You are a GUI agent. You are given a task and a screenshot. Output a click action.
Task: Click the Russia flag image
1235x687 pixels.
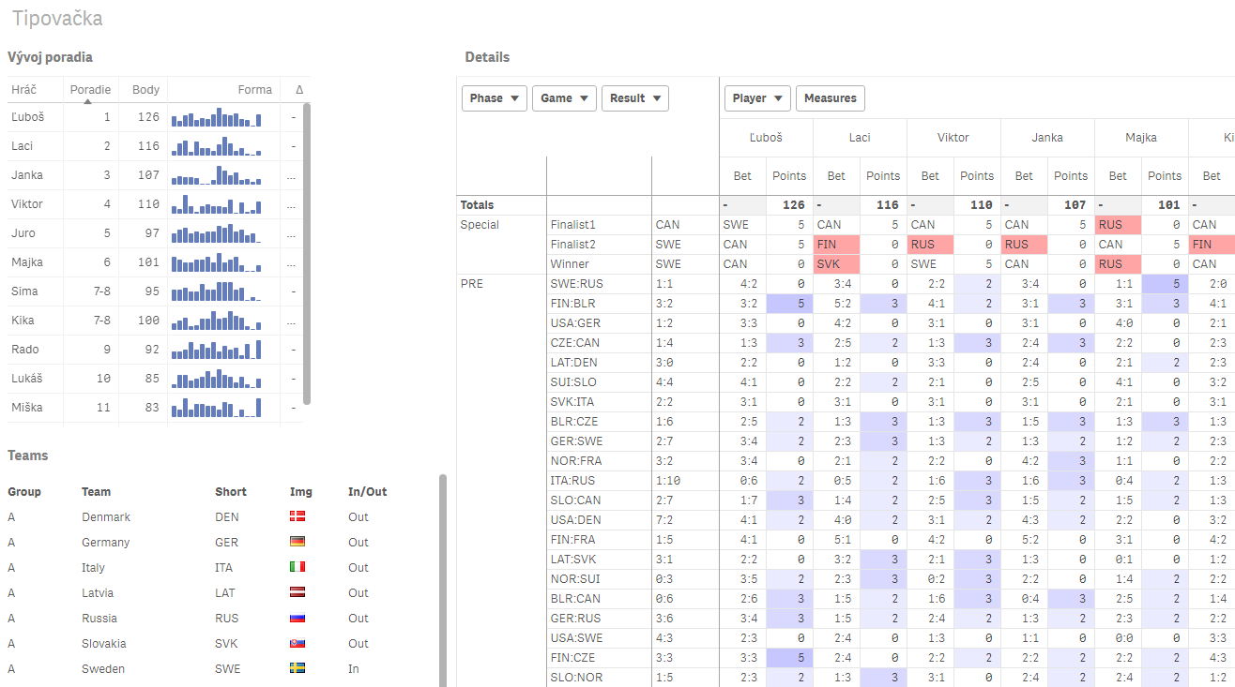(297, 618)
